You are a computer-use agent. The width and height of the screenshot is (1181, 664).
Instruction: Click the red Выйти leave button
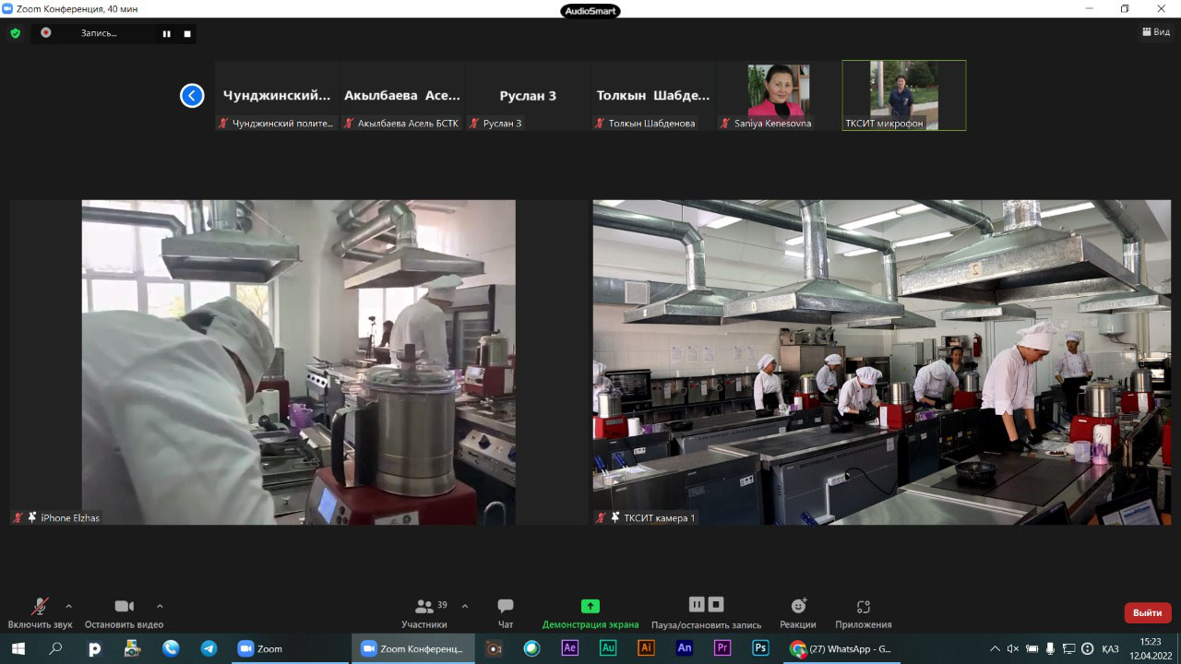click(x=1147, y=612)
